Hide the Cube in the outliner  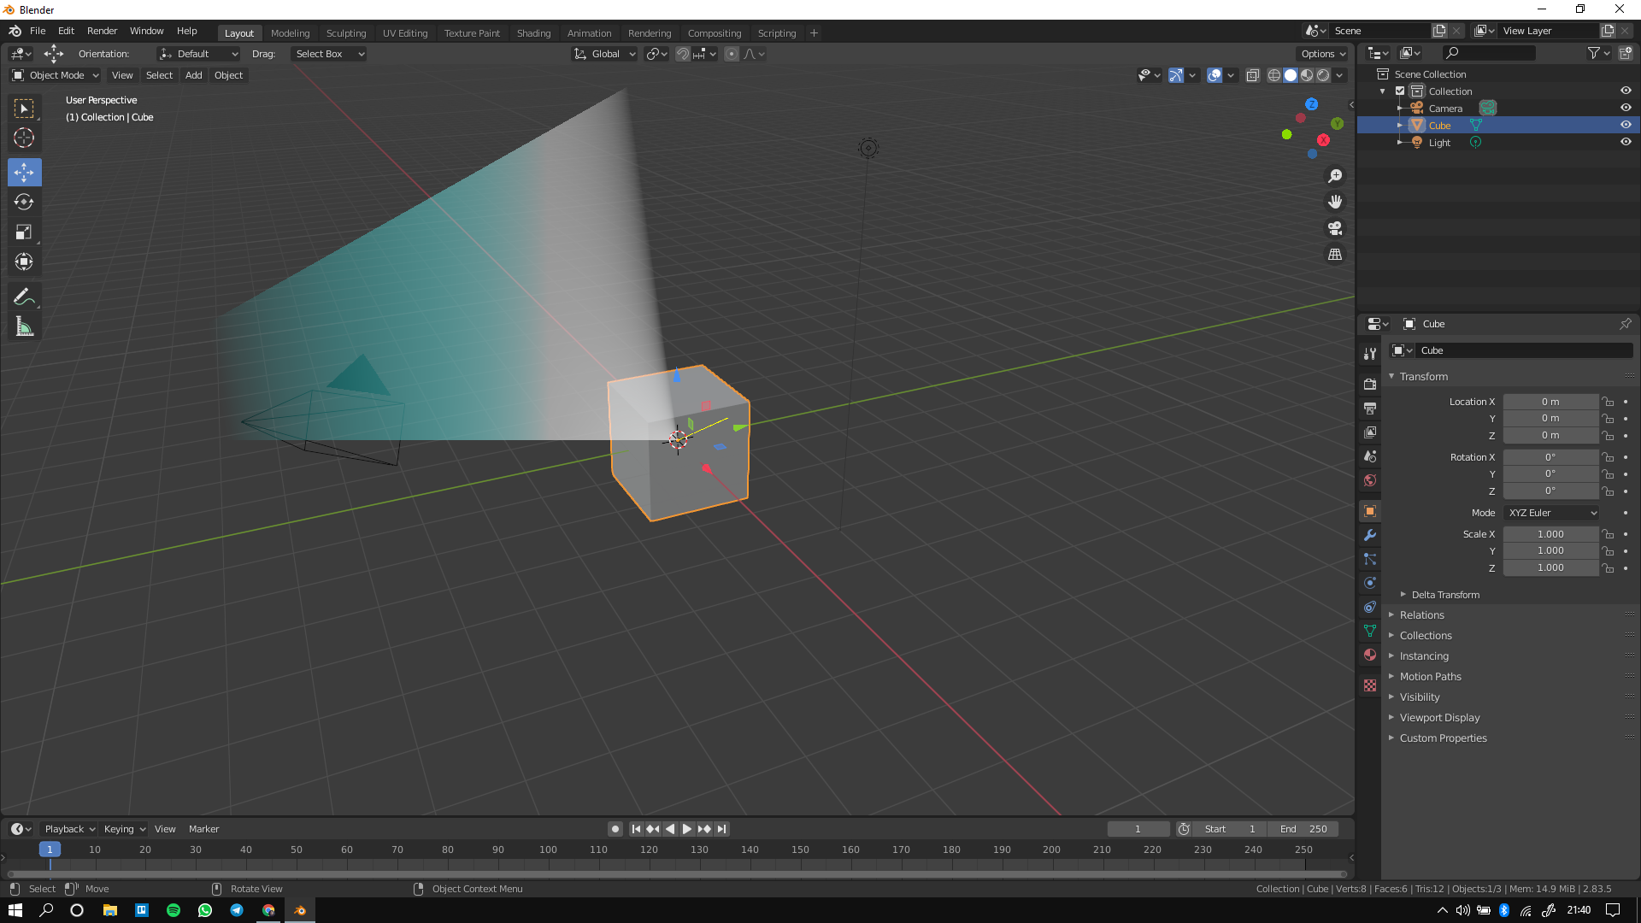1626,125
